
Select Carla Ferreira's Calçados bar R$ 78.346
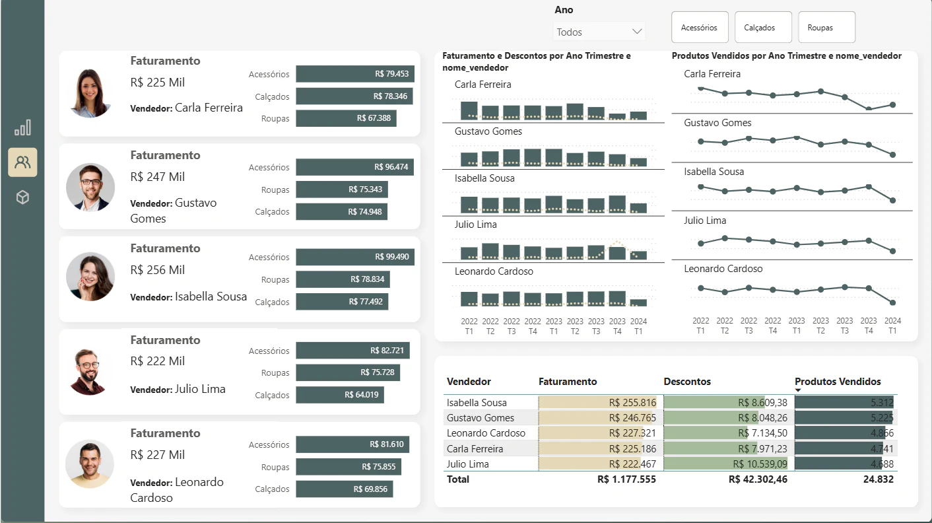pyautogui.click(x=354, y=96)
